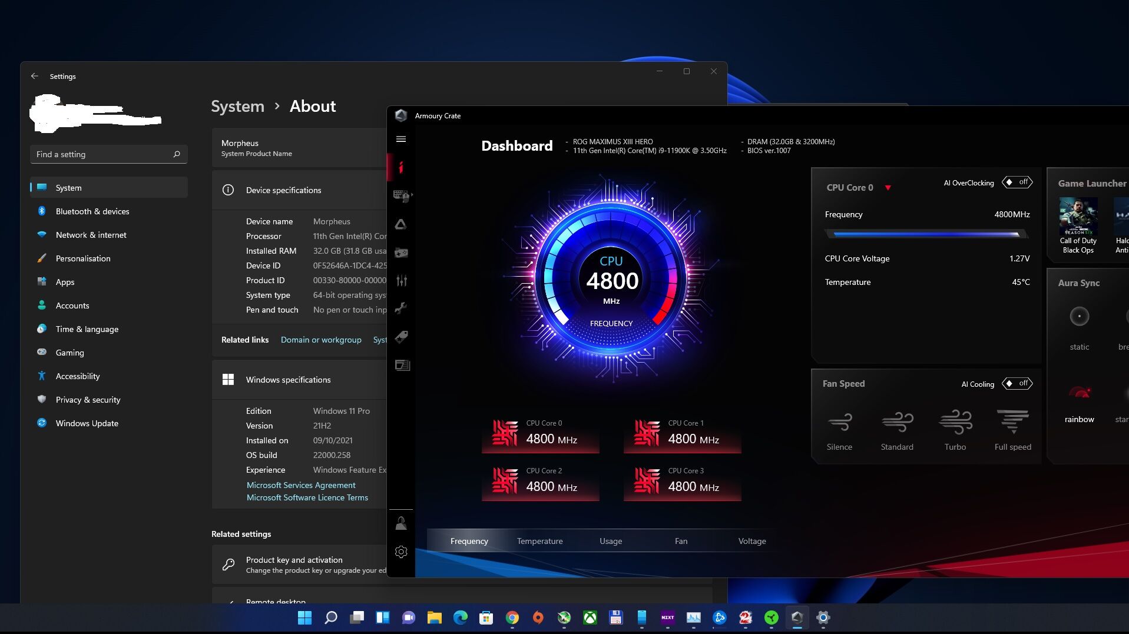Select the Full speed fan mode
The width and height of the screenshot is (1129, 634).
click(1013, 430)
